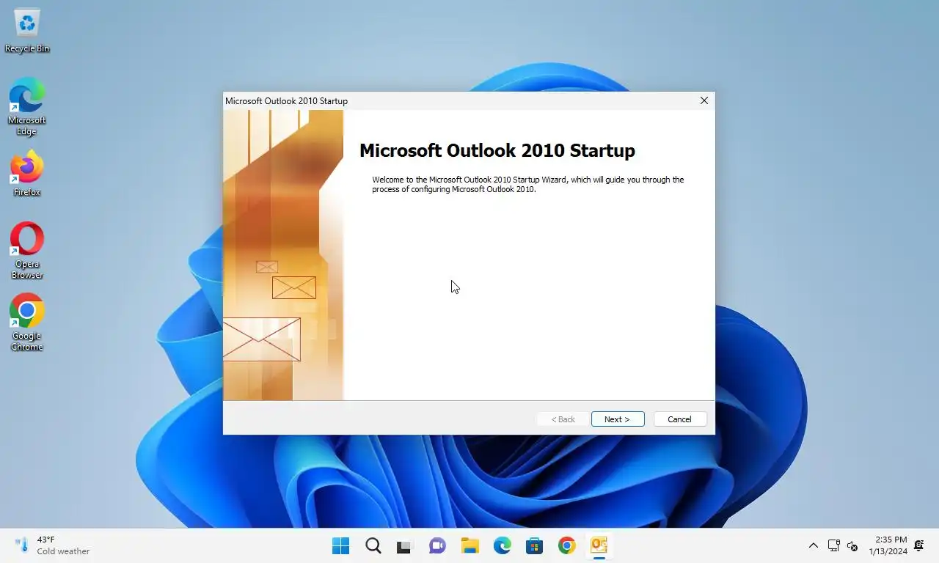Open Task View on taskbar
This screenshot has width=939, height=563.
(x=404, y=546)
